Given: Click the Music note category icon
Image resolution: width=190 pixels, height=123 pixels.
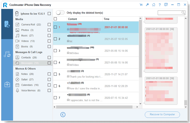Looking at the screenshot, I should (x=17, y=36).
